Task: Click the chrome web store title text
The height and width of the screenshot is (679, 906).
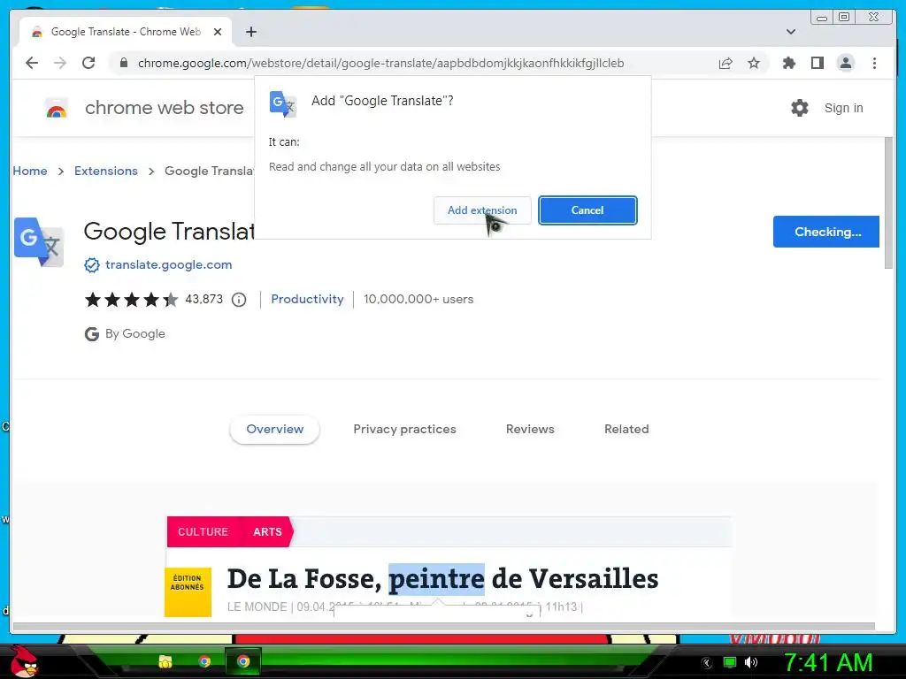Action: click(164, 108)
